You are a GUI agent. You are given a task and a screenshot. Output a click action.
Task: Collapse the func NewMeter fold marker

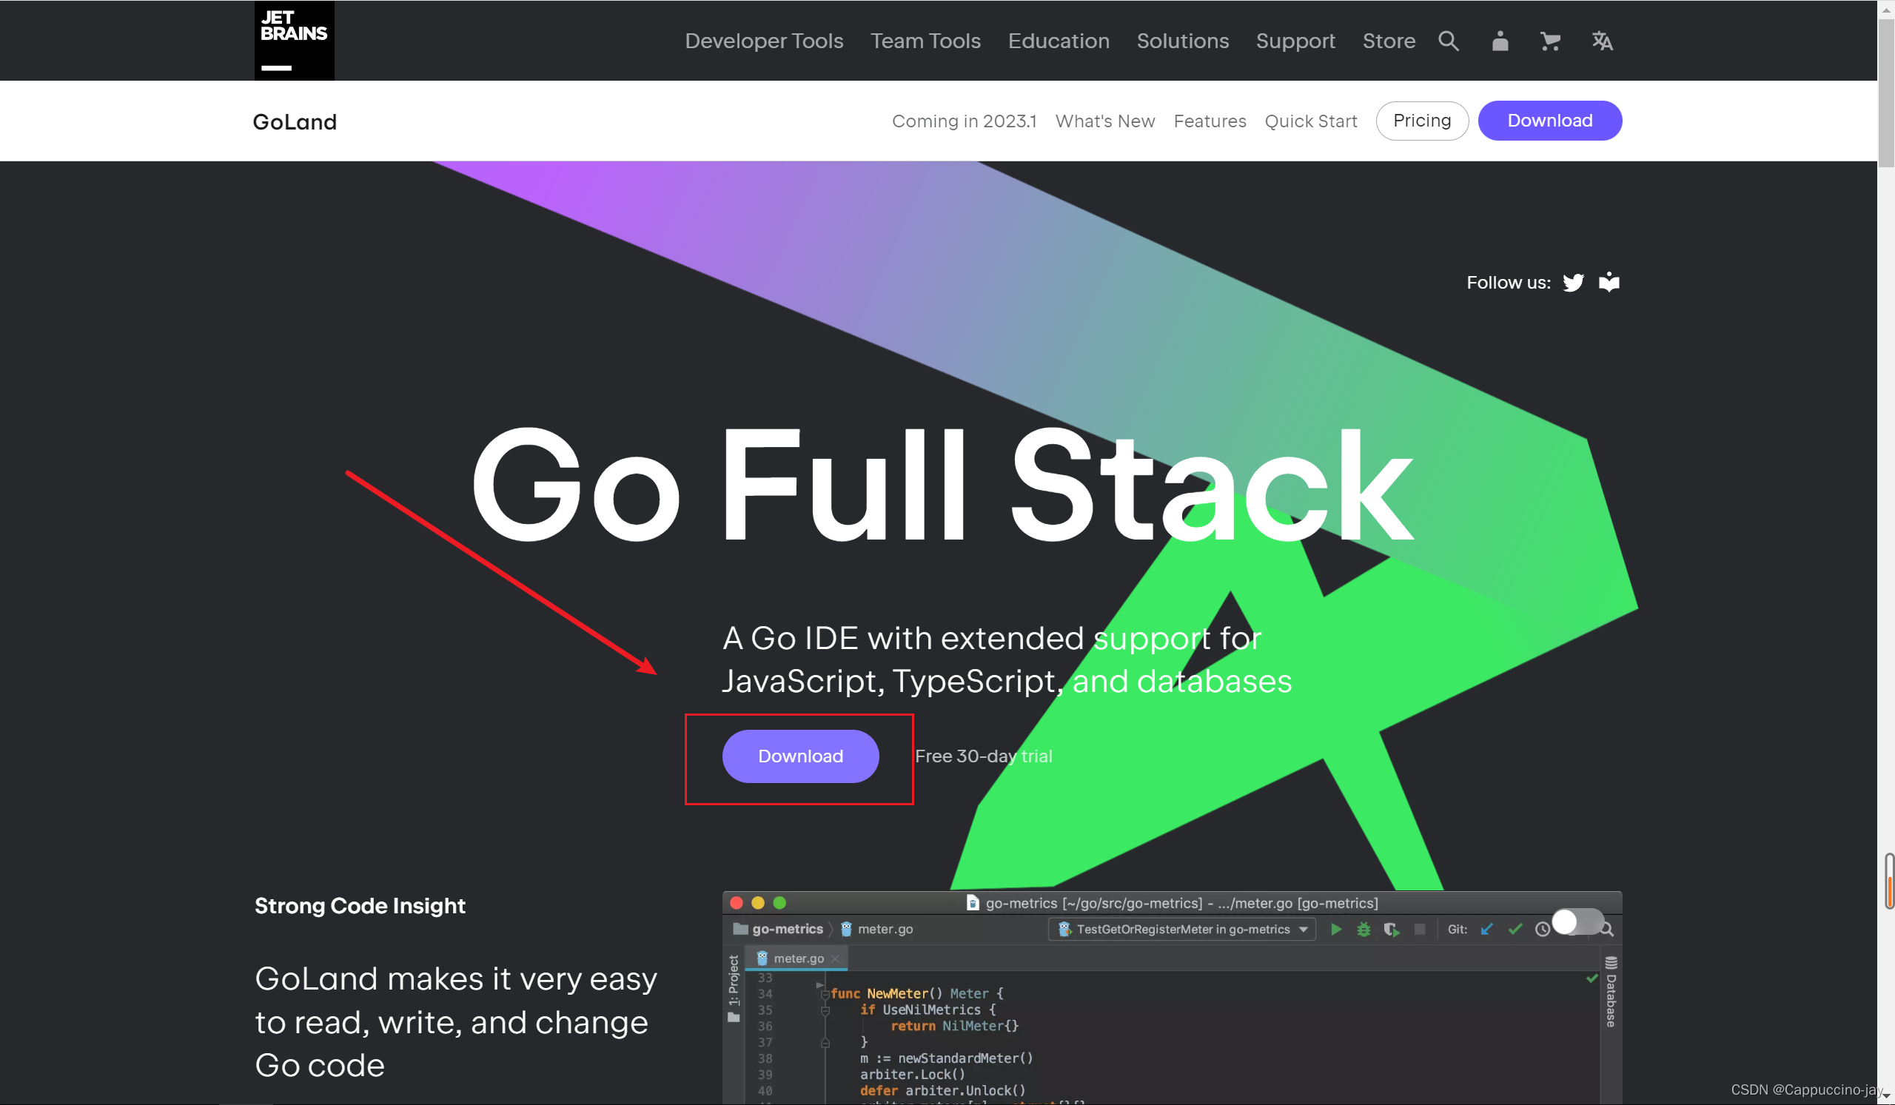[825, 995]
